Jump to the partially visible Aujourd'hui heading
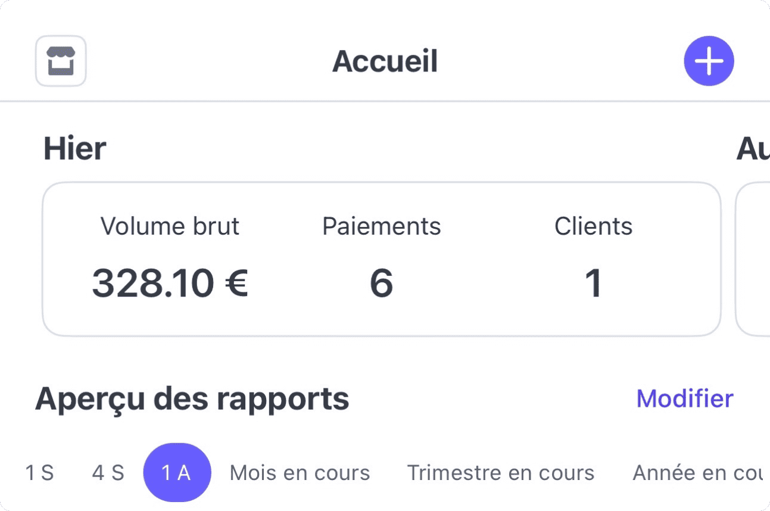 click(752, 149)
